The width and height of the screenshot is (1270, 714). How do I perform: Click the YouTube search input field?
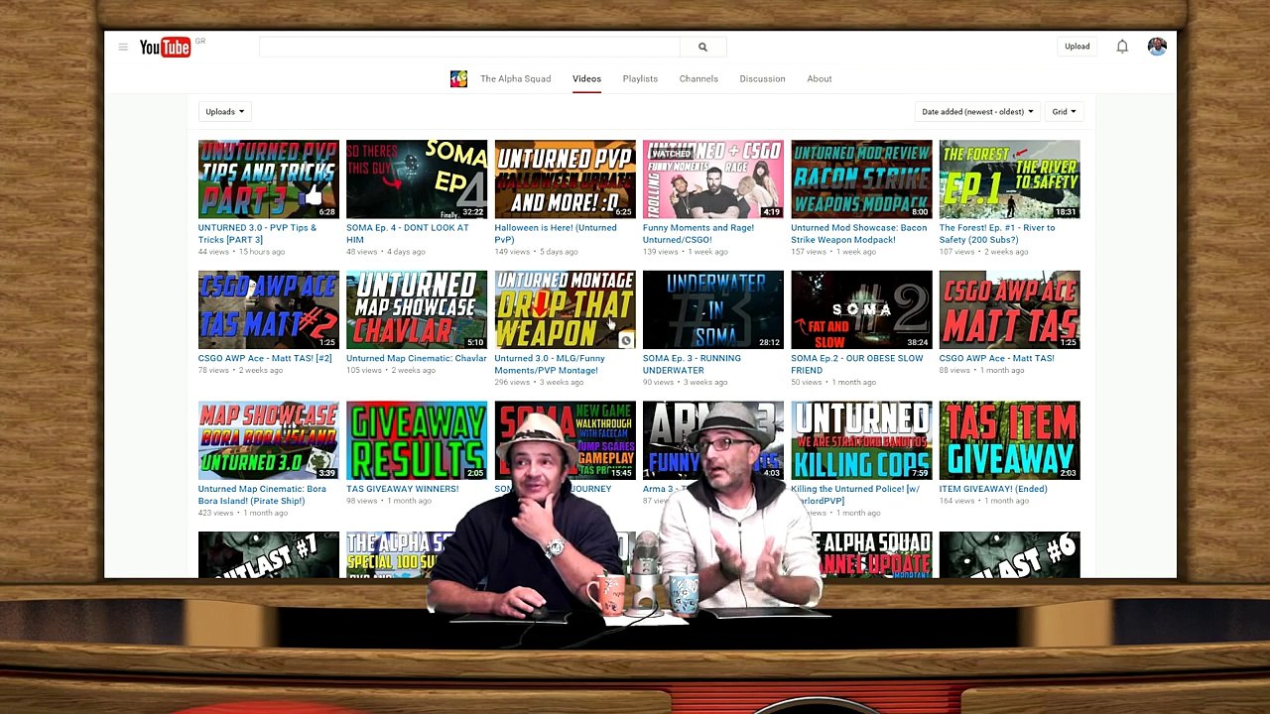point(469,47)
